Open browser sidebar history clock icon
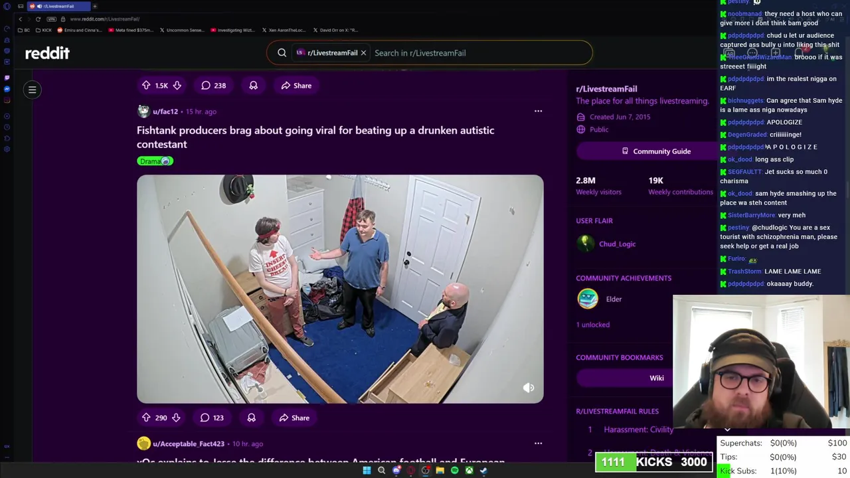Screen dimensions: 850x478 (x=7, y=127)
